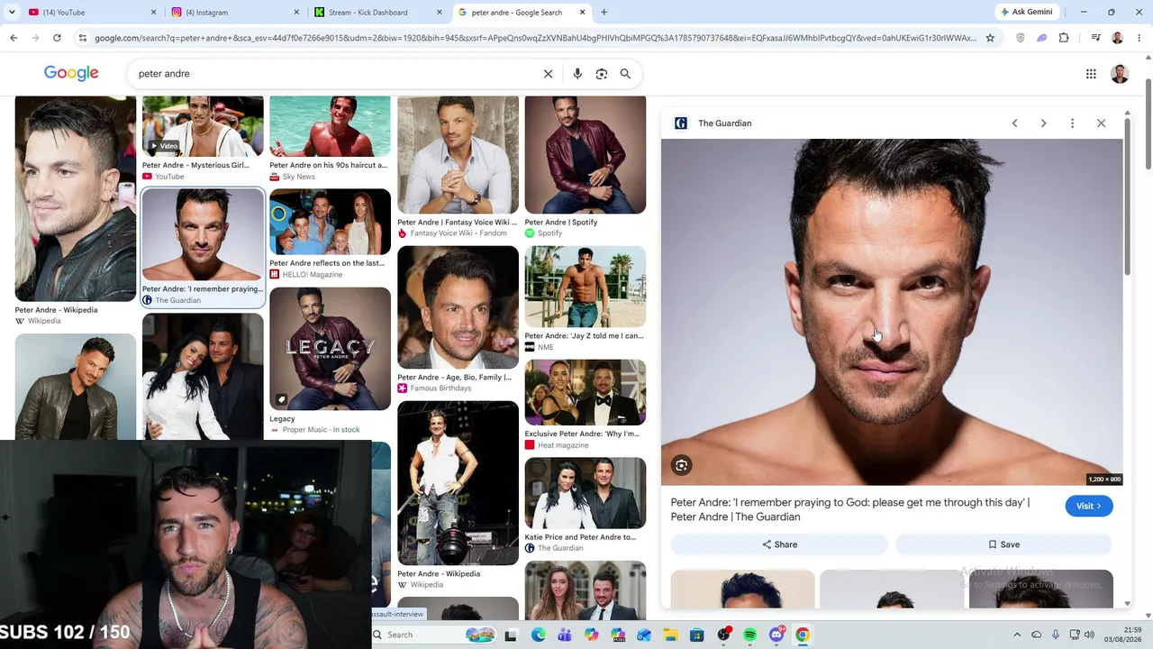1153x649 pixels.
Task: Open the Peter Andre | Spotify image
Action: click(x=586, y=155)
